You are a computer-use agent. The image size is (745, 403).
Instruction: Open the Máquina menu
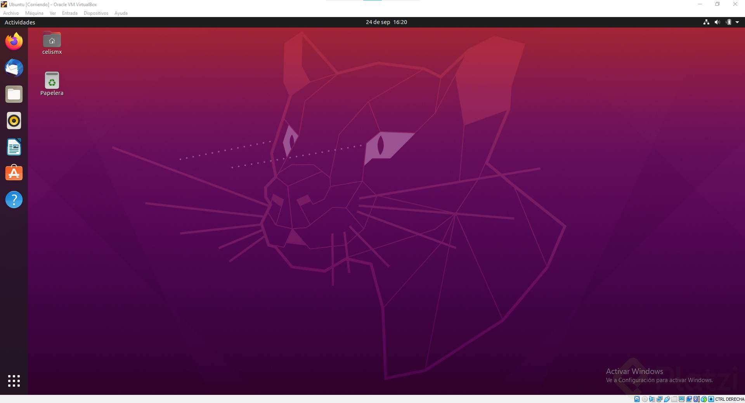point(34,13)
